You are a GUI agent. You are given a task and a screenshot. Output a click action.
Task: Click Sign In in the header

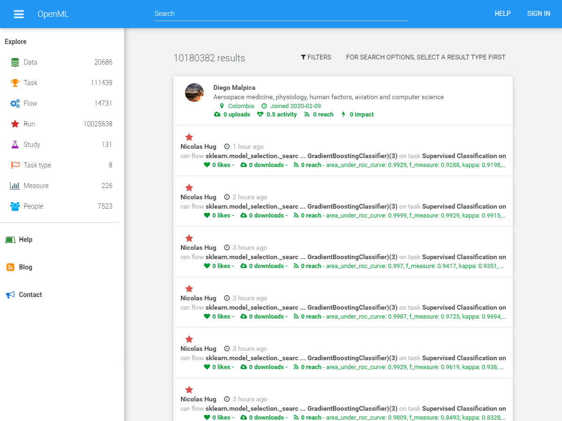pos(539,14)
